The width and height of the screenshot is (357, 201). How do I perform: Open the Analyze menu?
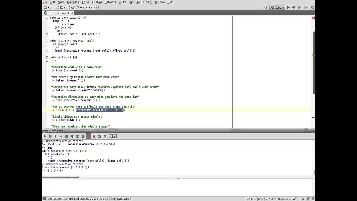click(x=97, y=2)
